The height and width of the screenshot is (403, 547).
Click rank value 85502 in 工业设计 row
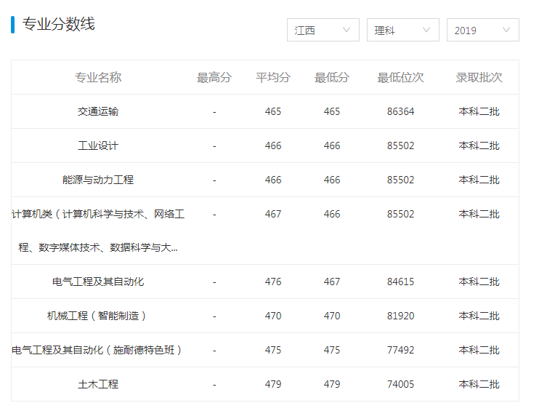coord(400,145)
